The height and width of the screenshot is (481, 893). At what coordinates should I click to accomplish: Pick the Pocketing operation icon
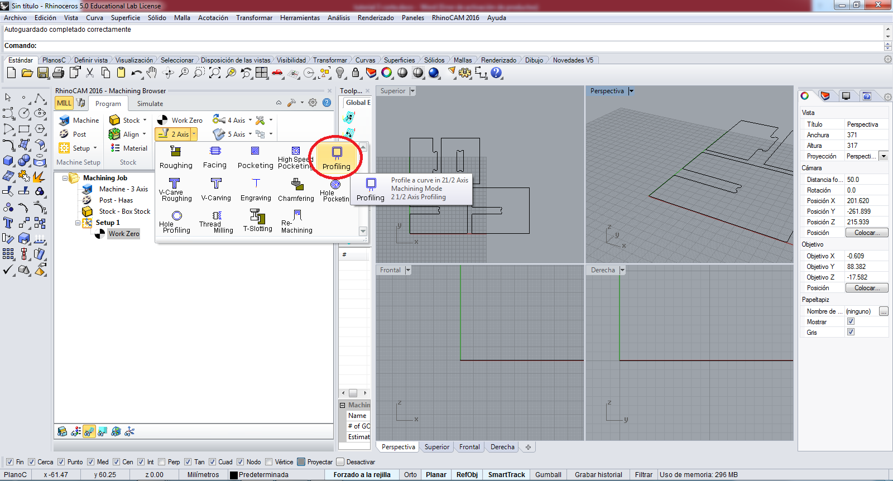click(255, 158)
